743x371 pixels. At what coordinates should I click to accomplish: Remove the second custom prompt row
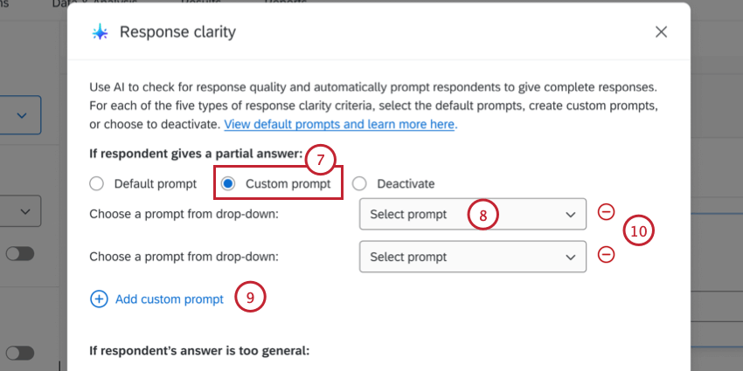coord(605,255)
